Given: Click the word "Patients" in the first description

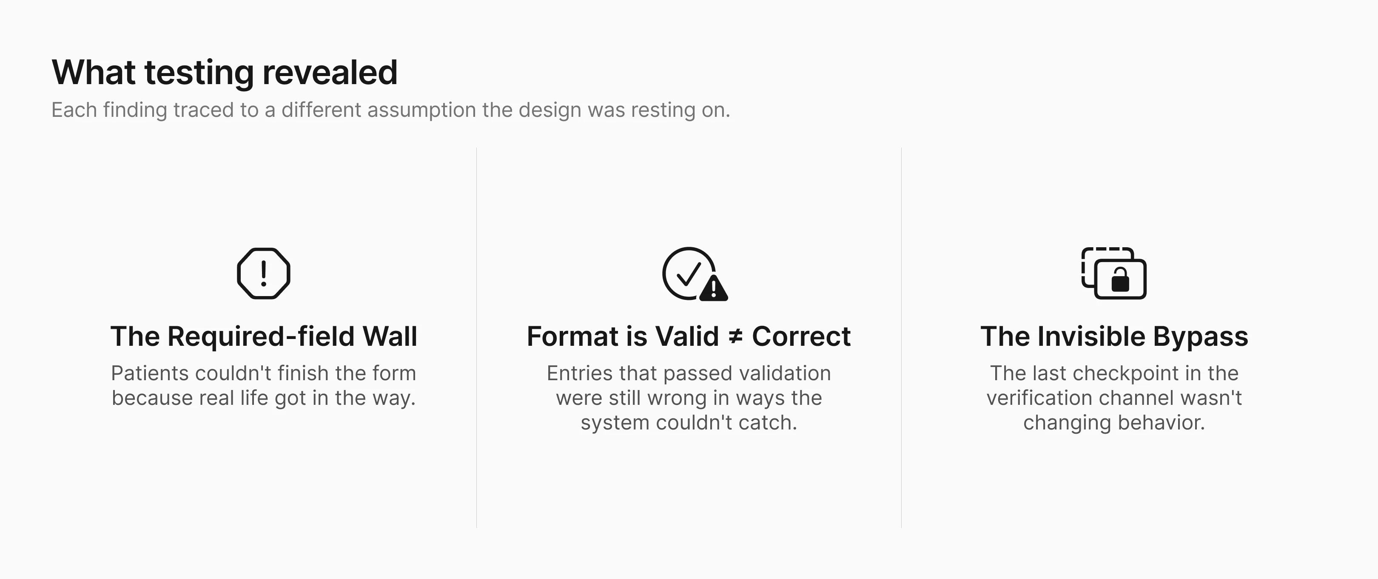Looking at the screenshot, I should pos(150,373).
